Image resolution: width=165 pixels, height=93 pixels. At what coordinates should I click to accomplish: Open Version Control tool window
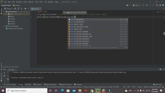point(10,84)
